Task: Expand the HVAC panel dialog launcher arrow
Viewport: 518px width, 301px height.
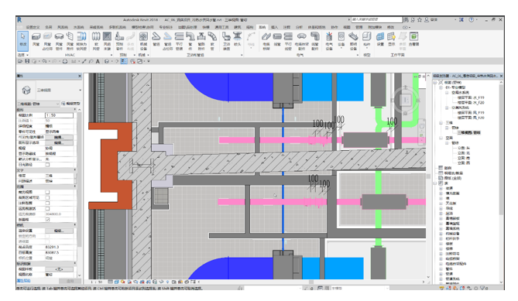Action: [x=112, y=55]
